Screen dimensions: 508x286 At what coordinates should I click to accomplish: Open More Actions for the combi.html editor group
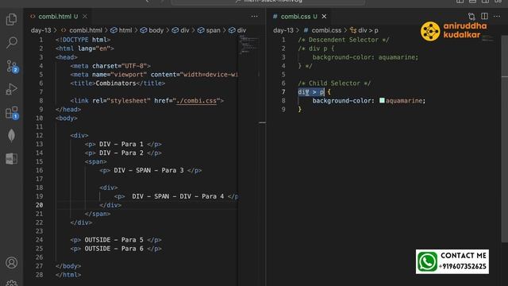point(254,16)
